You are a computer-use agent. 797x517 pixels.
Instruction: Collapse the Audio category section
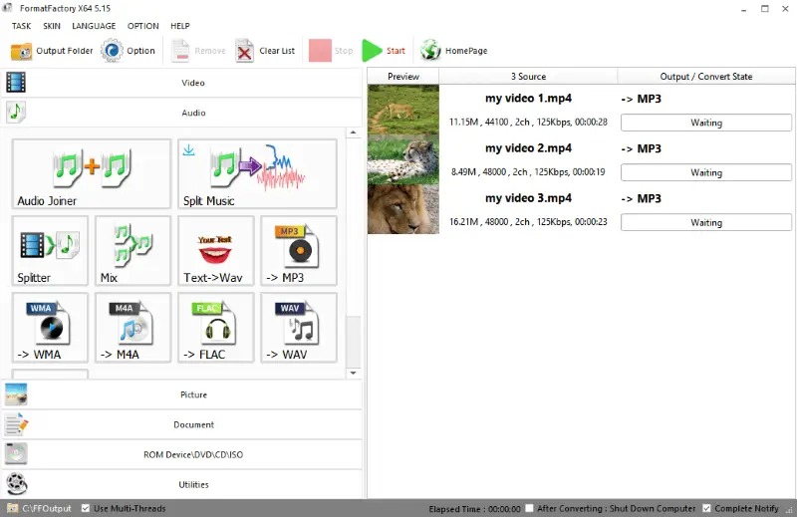click(182, 113)
